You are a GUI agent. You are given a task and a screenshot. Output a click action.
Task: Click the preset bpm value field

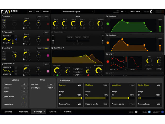(x=51, y=88)
